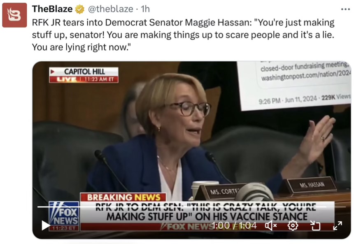Click the MS. HASSAN nameplate in video
354x244 pixels.
[x=312, y=185]
